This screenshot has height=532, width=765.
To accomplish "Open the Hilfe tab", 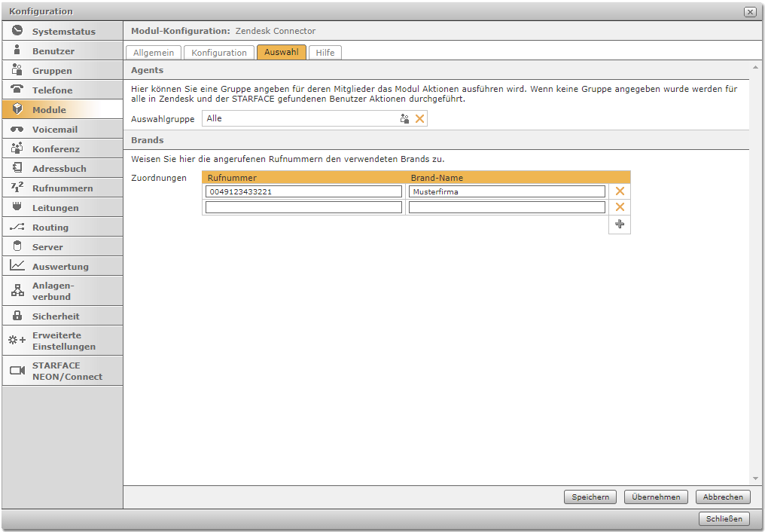I will coord(325,53).
